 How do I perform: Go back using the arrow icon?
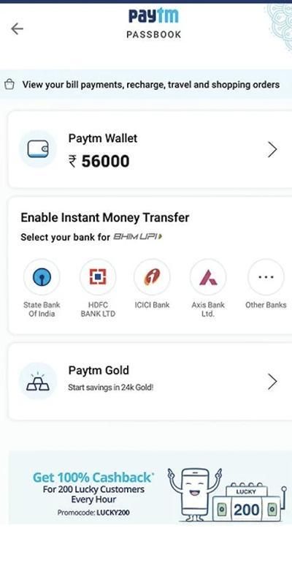(x=17, y=29)
